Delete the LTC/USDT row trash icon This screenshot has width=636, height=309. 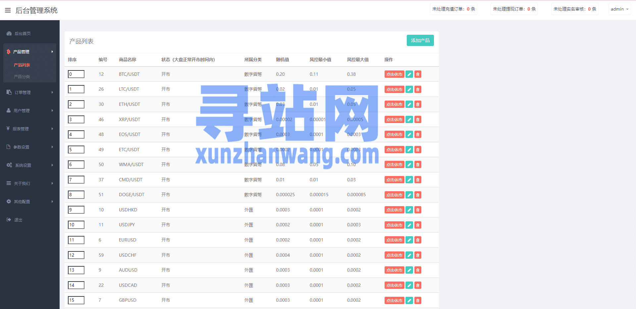click(418, 89)
